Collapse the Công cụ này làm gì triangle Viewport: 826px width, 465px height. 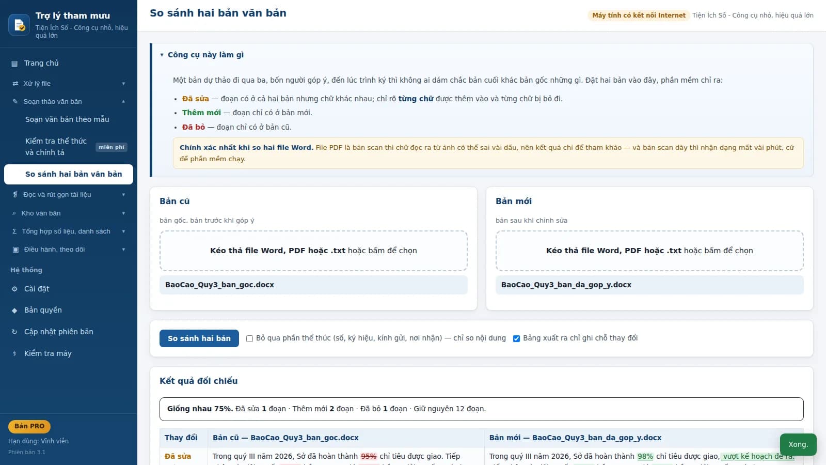(x=162, y=55)
